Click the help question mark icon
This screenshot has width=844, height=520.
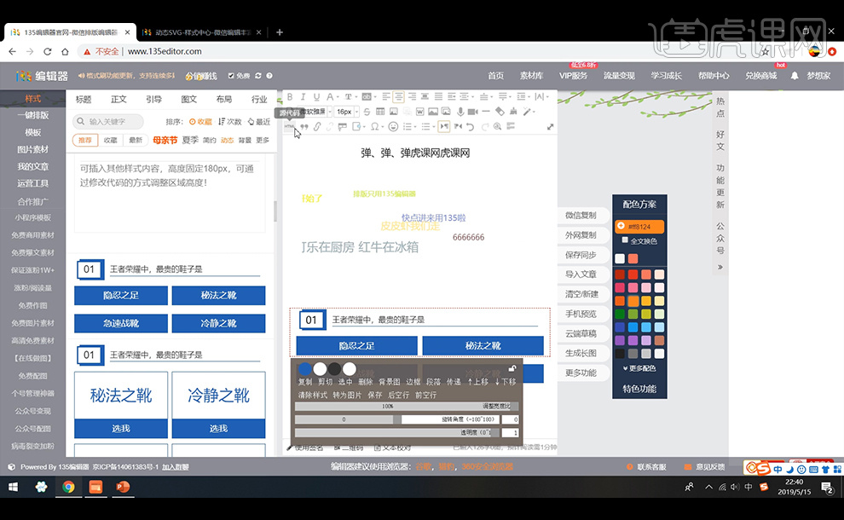click(269, 76)
